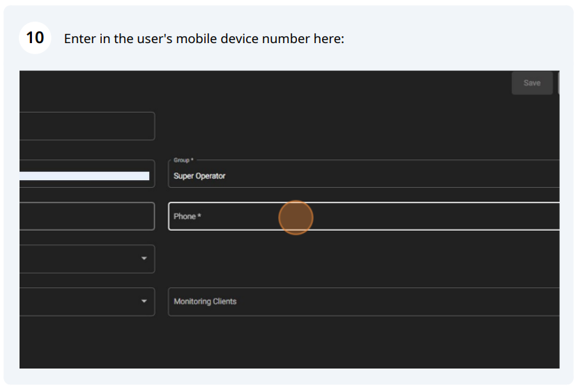
Task: Expand the upper left dropdown arrow
Action: tap(144, 259)
